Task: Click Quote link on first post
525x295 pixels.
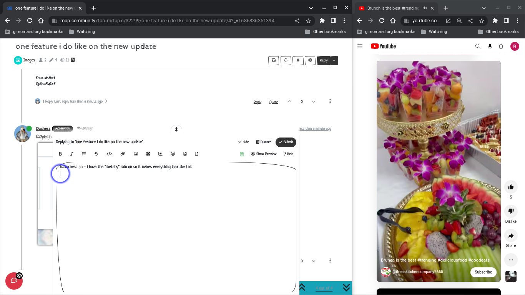Action: [x=274, y=102]
